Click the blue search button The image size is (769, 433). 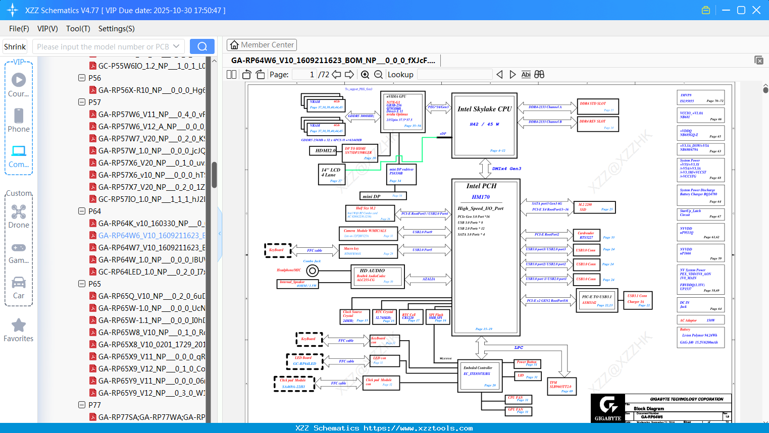click(x=202, y=46)
